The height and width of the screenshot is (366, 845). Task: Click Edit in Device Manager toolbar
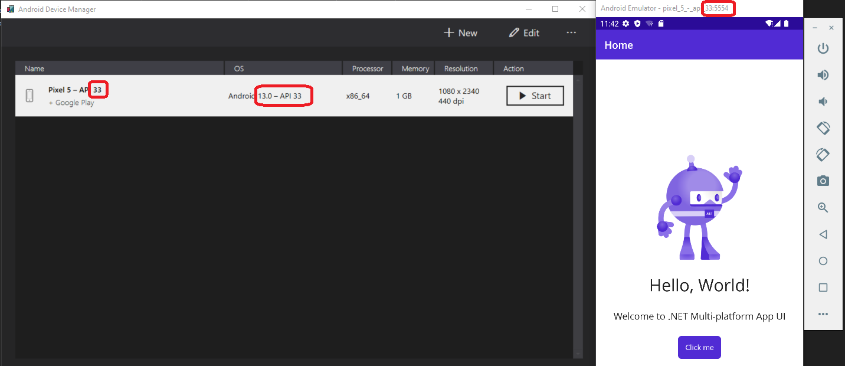click(x=524, y=33)
